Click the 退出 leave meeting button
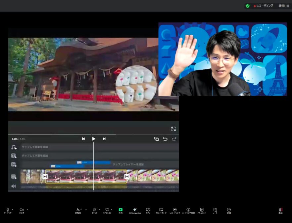The width and height of the screenshot is (292, 223). [280, 210]
